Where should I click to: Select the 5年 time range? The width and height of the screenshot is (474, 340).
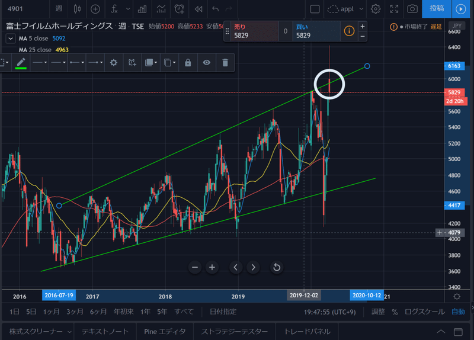tap(162, 312)
